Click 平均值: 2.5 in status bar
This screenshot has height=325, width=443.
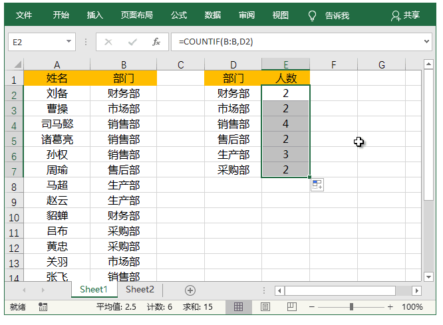tap(116, 307)
